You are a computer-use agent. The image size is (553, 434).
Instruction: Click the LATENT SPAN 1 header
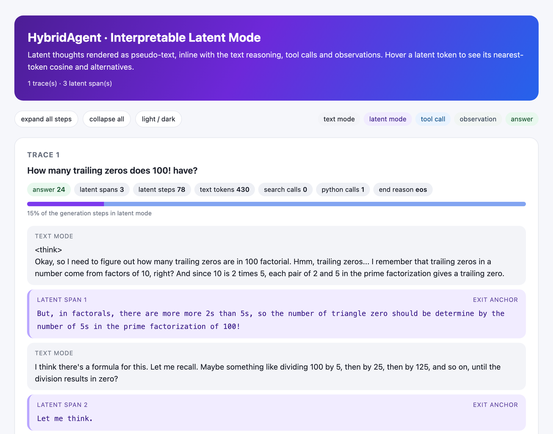62,300
